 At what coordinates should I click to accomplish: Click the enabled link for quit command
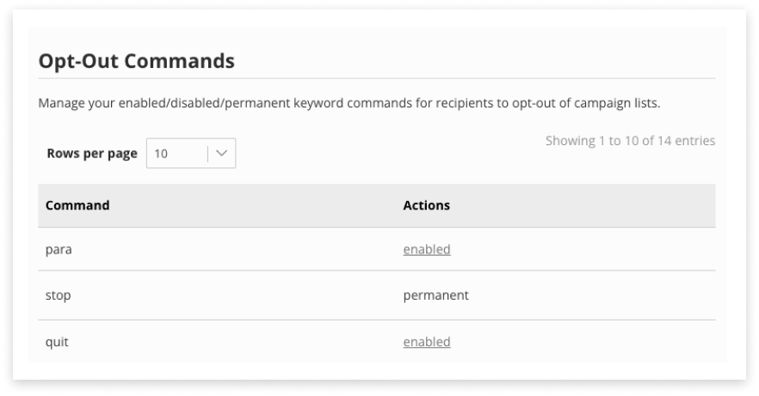(x=426, y=342)
